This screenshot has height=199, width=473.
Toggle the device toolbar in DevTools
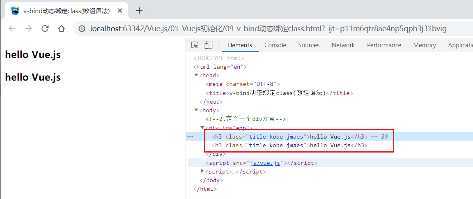(x=208, y=45)
